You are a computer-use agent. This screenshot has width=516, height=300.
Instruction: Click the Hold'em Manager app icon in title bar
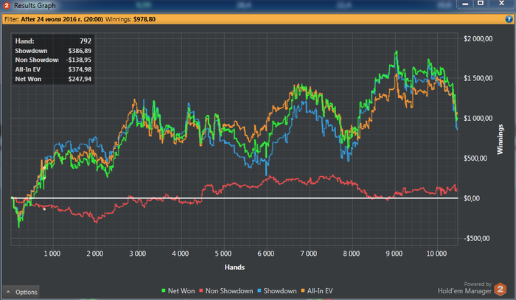click(x=6, y=5)
